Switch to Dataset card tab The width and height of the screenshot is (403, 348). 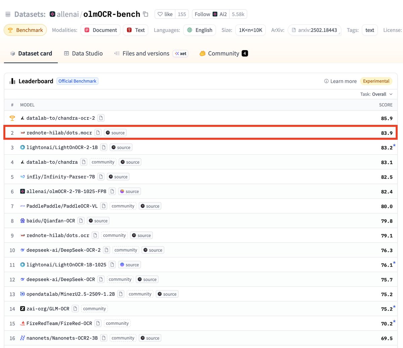(x=31, y=53)
